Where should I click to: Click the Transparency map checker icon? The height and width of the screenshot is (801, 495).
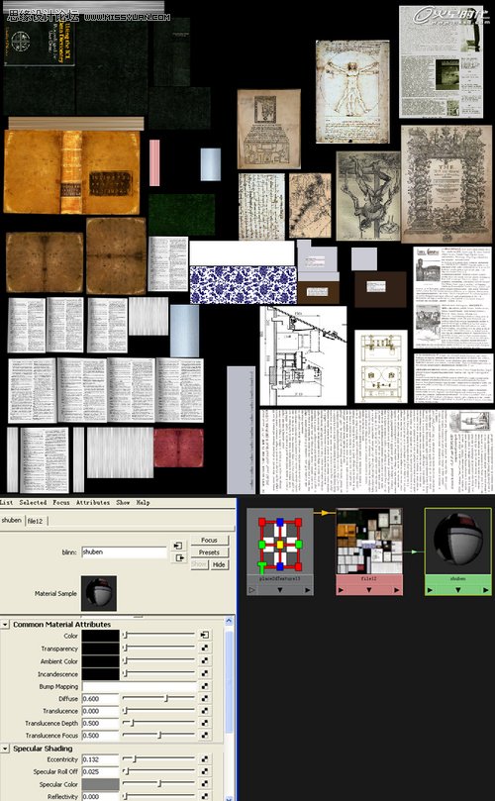click(x=204, y=649)
